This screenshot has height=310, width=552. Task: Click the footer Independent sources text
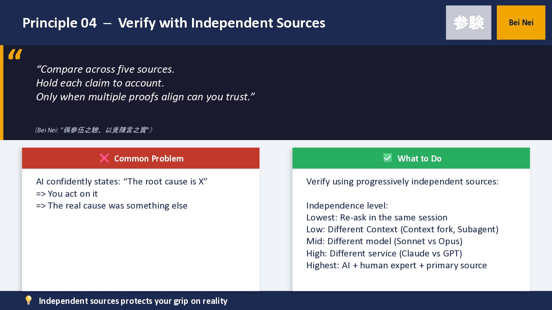tap(133, 301)
